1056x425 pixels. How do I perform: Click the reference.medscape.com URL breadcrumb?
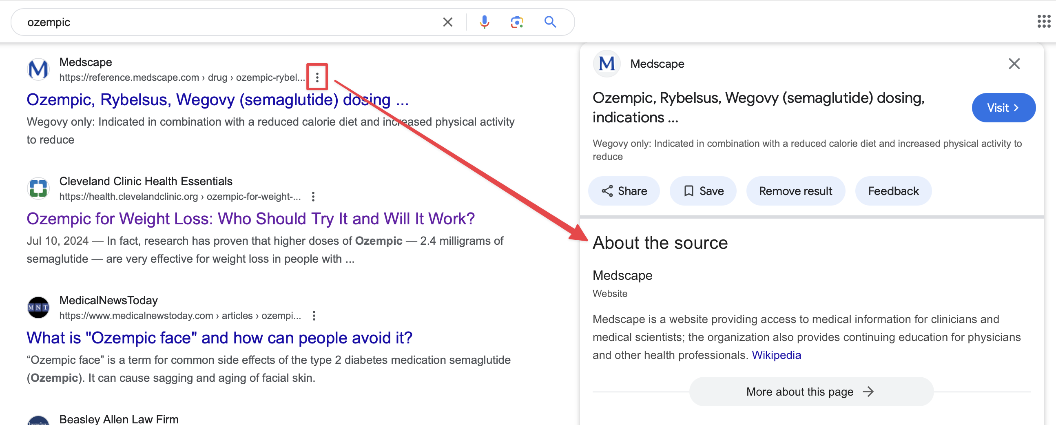[x=182, y=77]
